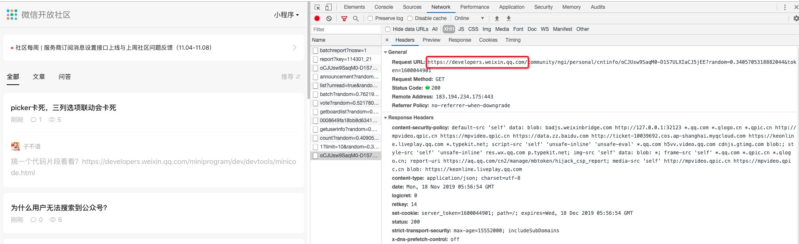Tick checkbox for getuserinfo?random request
Viewport: 799px width, 244px height.
315,129
